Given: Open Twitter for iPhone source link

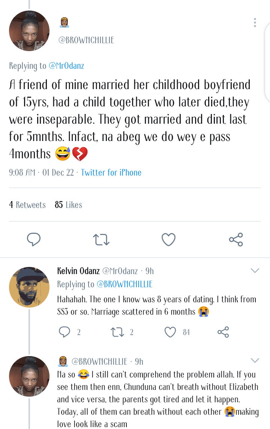Looking at the screenshot, I should pos(111,173).
